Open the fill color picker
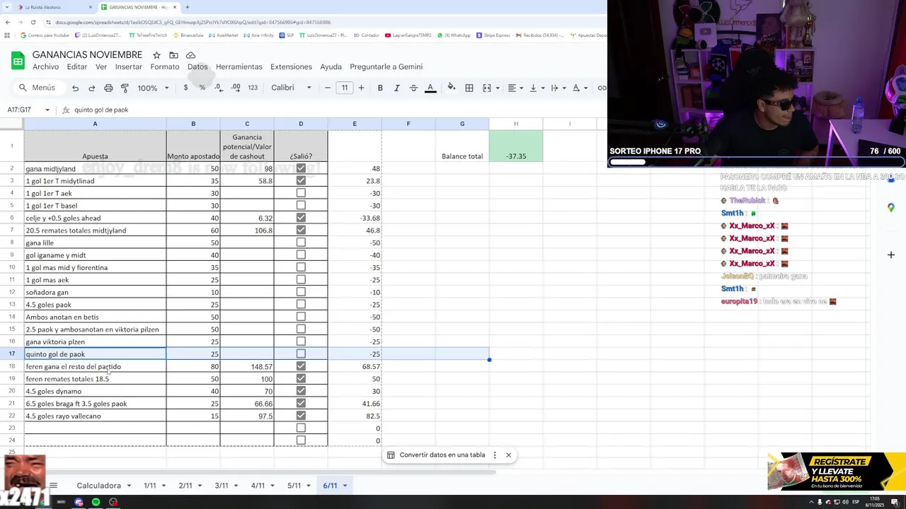The width and height of the screenshot is (906, 509). (x=452, y=88)
